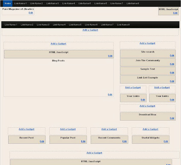Edit the Popular Post gadget
The image size is (181, 165).
tap(83, 142)
